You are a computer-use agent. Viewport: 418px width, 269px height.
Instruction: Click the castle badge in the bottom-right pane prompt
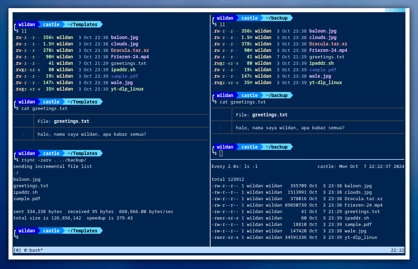(x=249, y=147)
